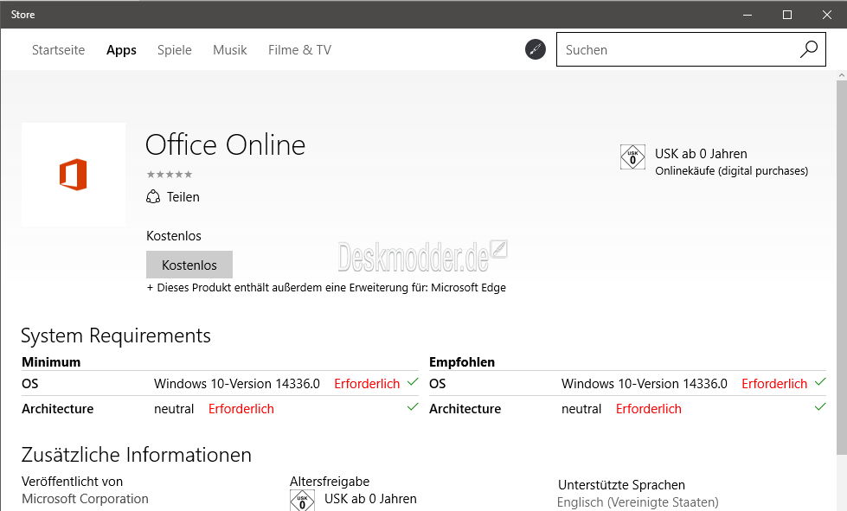Click the Office Online app logo

click(74, 174)
